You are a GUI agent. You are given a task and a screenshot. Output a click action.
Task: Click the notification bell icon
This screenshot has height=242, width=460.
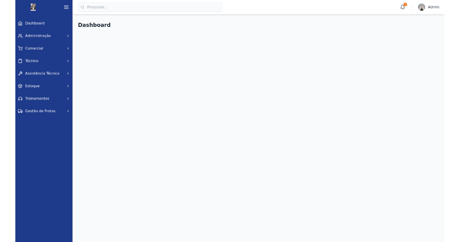tap(402, 7)
